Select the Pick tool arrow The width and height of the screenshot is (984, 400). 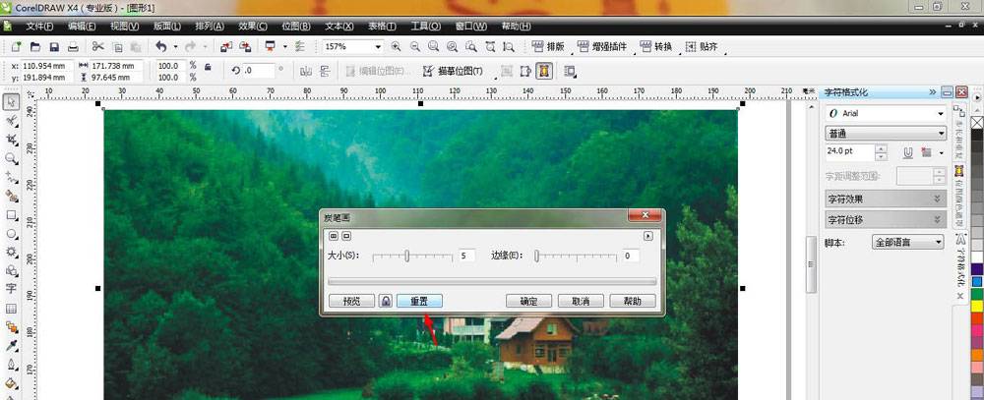click(x=11, y=101)
